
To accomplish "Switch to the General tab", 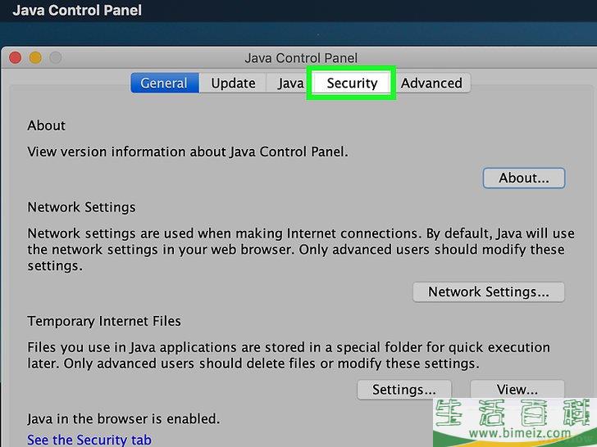I will tap(165, 83).
